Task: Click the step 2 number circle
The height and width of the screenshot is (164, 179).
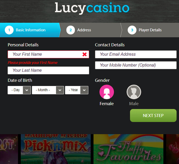Action: [71, 30]
